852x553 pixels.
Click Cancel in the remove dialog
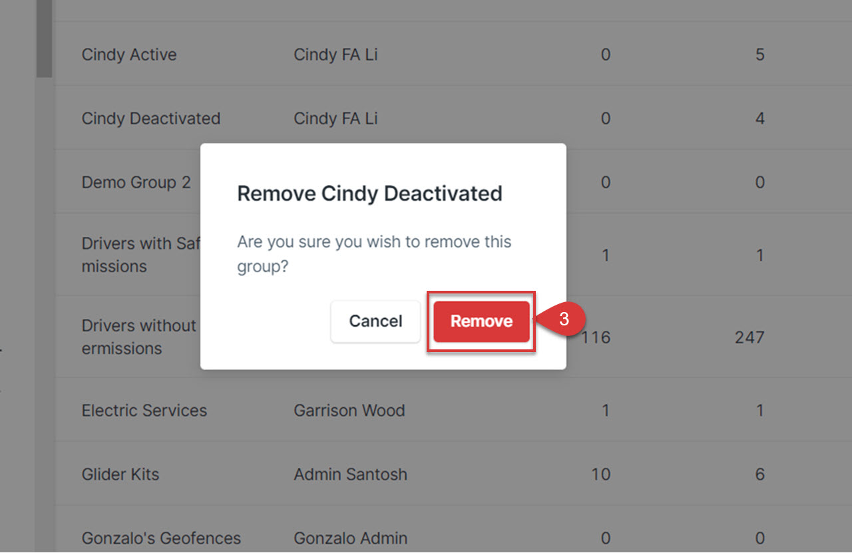[x=375, y=321]
